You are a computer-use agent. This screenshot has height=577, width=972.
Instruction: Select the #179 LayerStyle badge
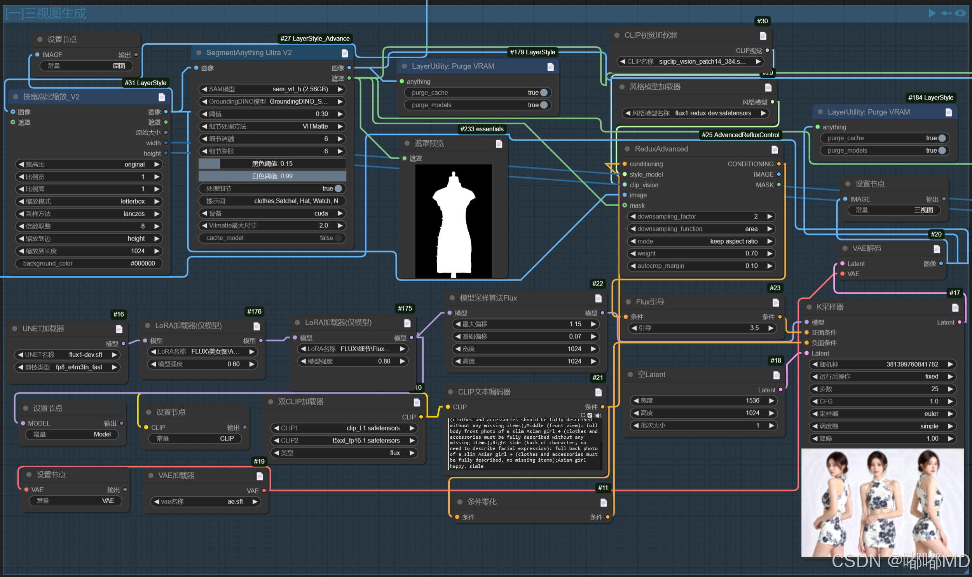pyautogui.click(x=532, y=52)
